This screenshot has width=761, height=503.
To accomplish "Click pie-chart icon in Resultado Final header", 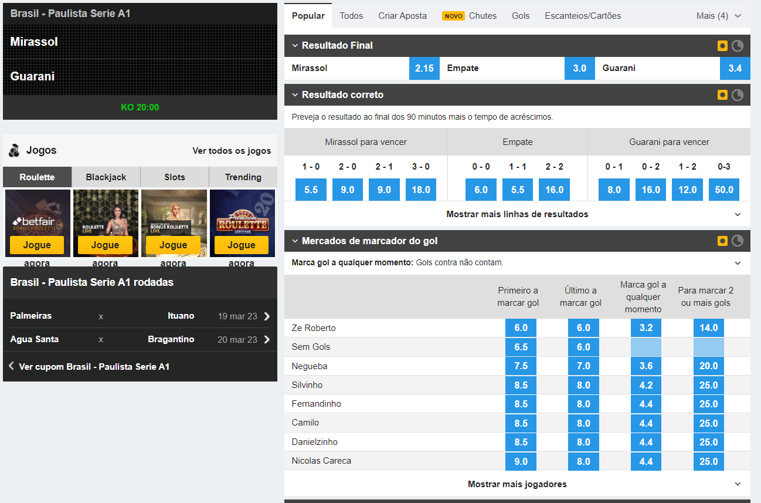I will click(738, 46).
